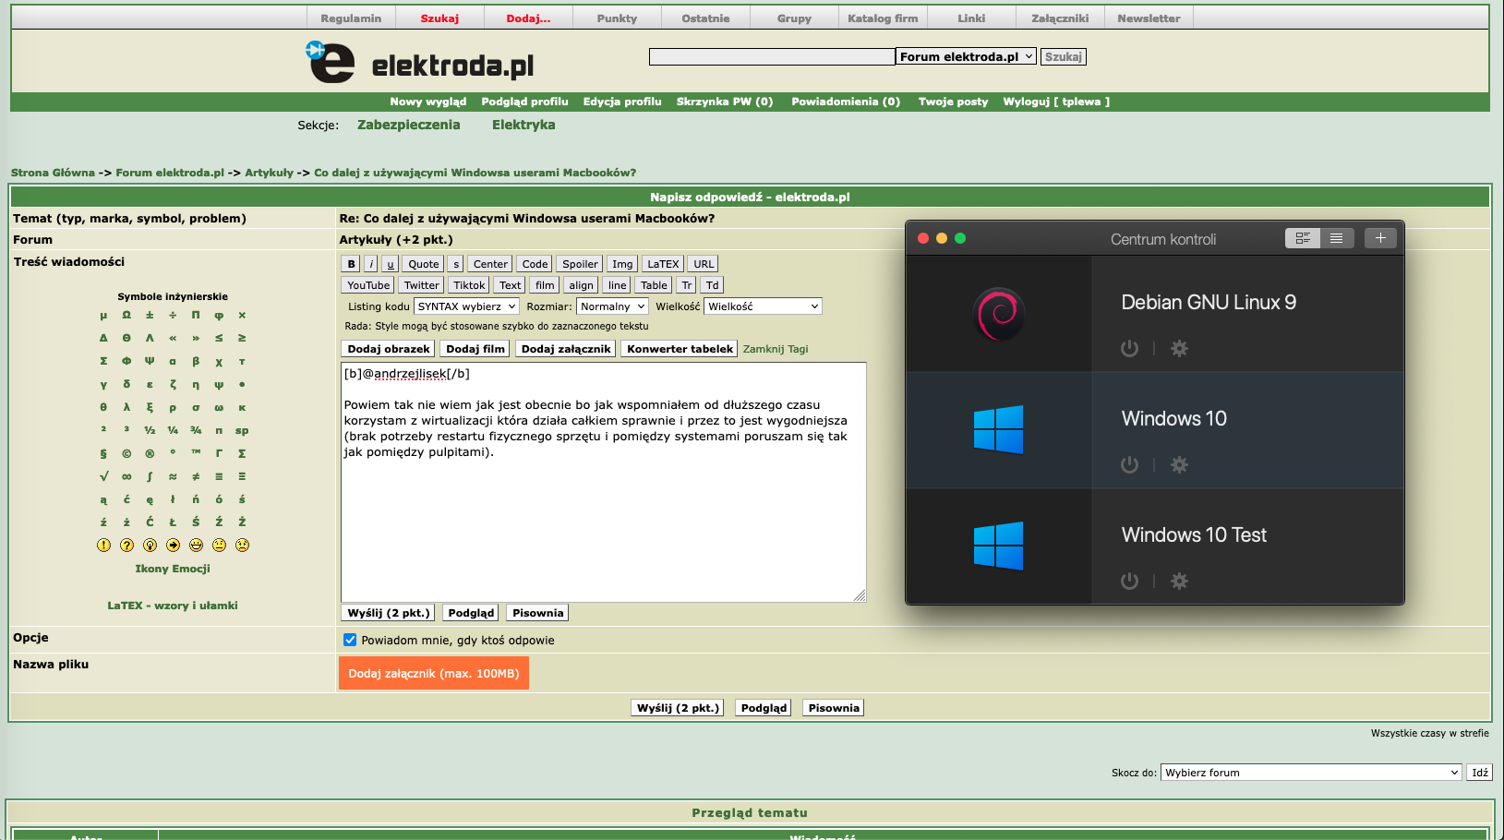Open the 'Forum elektroda.pl' search scope dropdown

coord(966,57)
